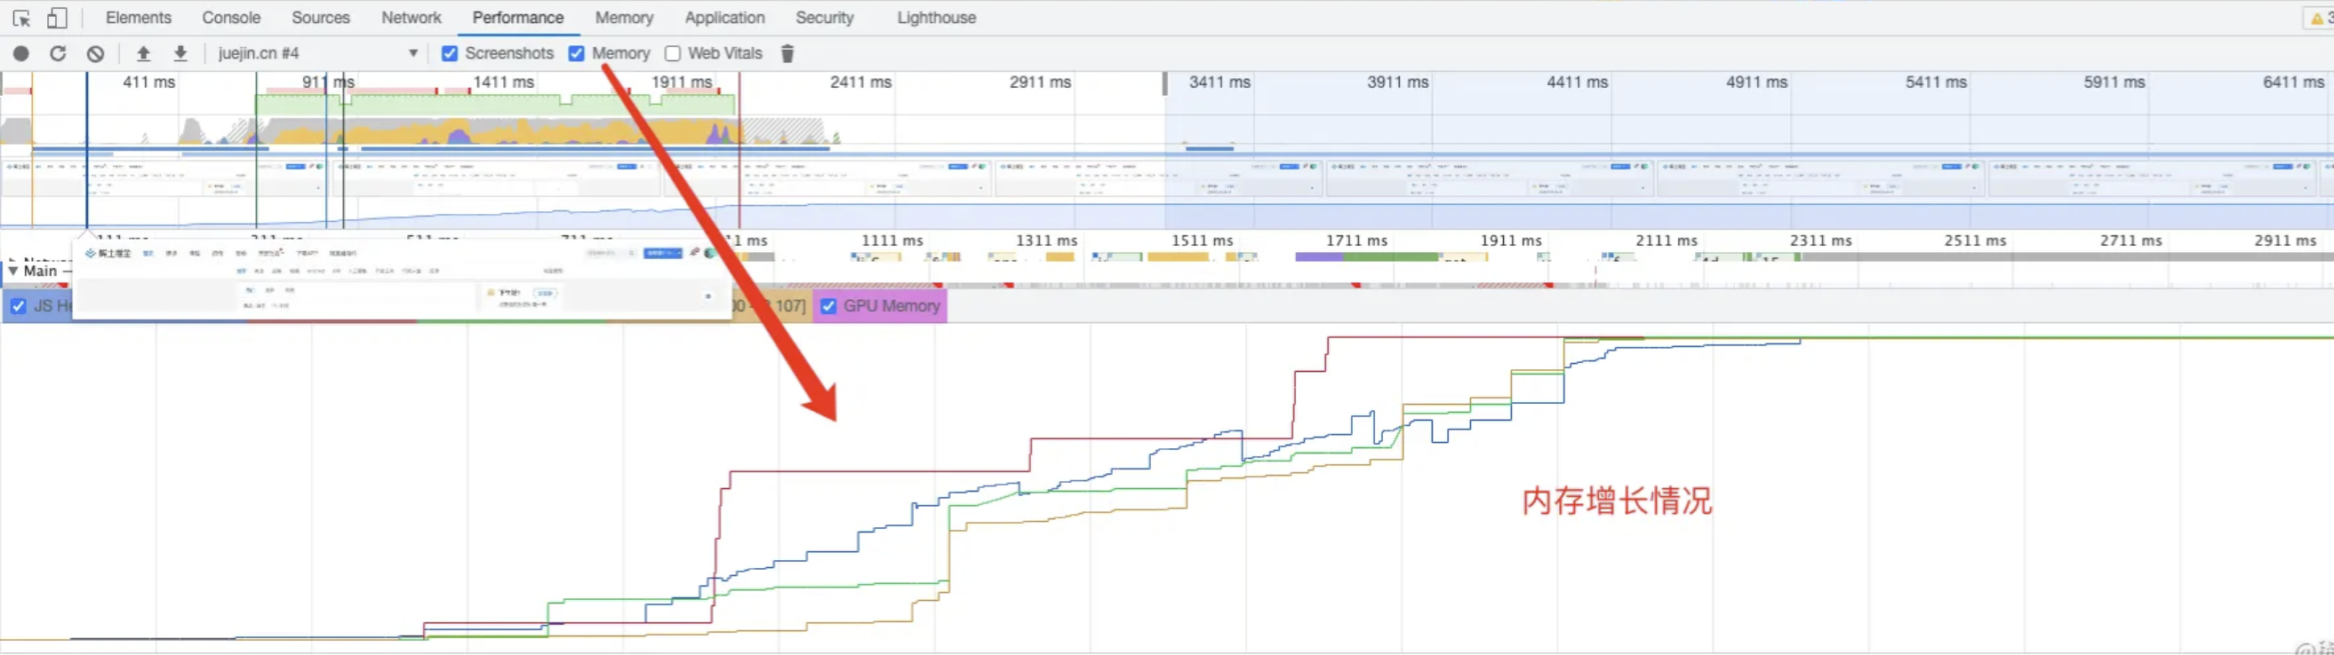Enable the Web Vitals checkbox
The width and height of the screenshot is (2334, 655).
click(x=672, y=53)
